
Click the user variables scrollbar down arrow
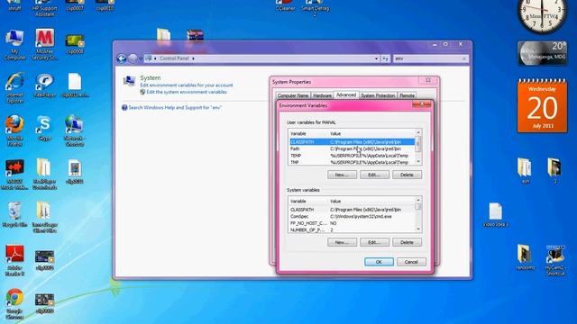(x=418, y=162)
